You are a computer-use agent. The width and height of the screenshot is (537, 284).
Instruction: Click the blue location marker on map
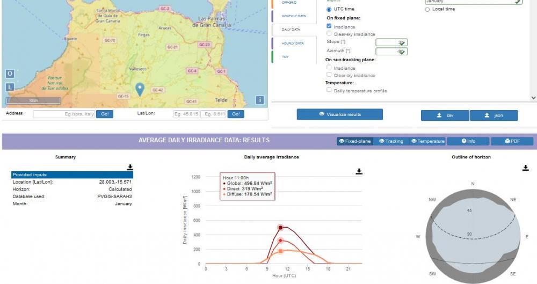point(140,89)
